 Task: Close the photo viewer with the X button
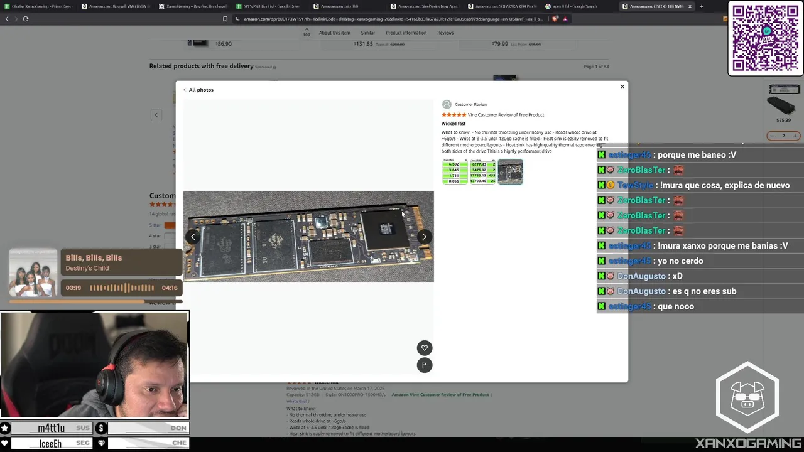622,87
